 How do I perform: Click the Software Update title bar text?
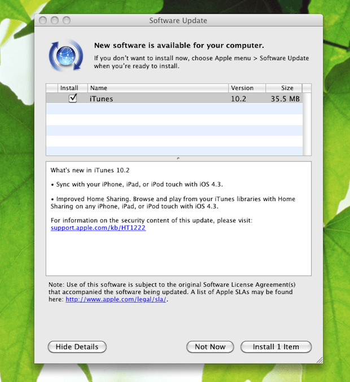[178, 20]
